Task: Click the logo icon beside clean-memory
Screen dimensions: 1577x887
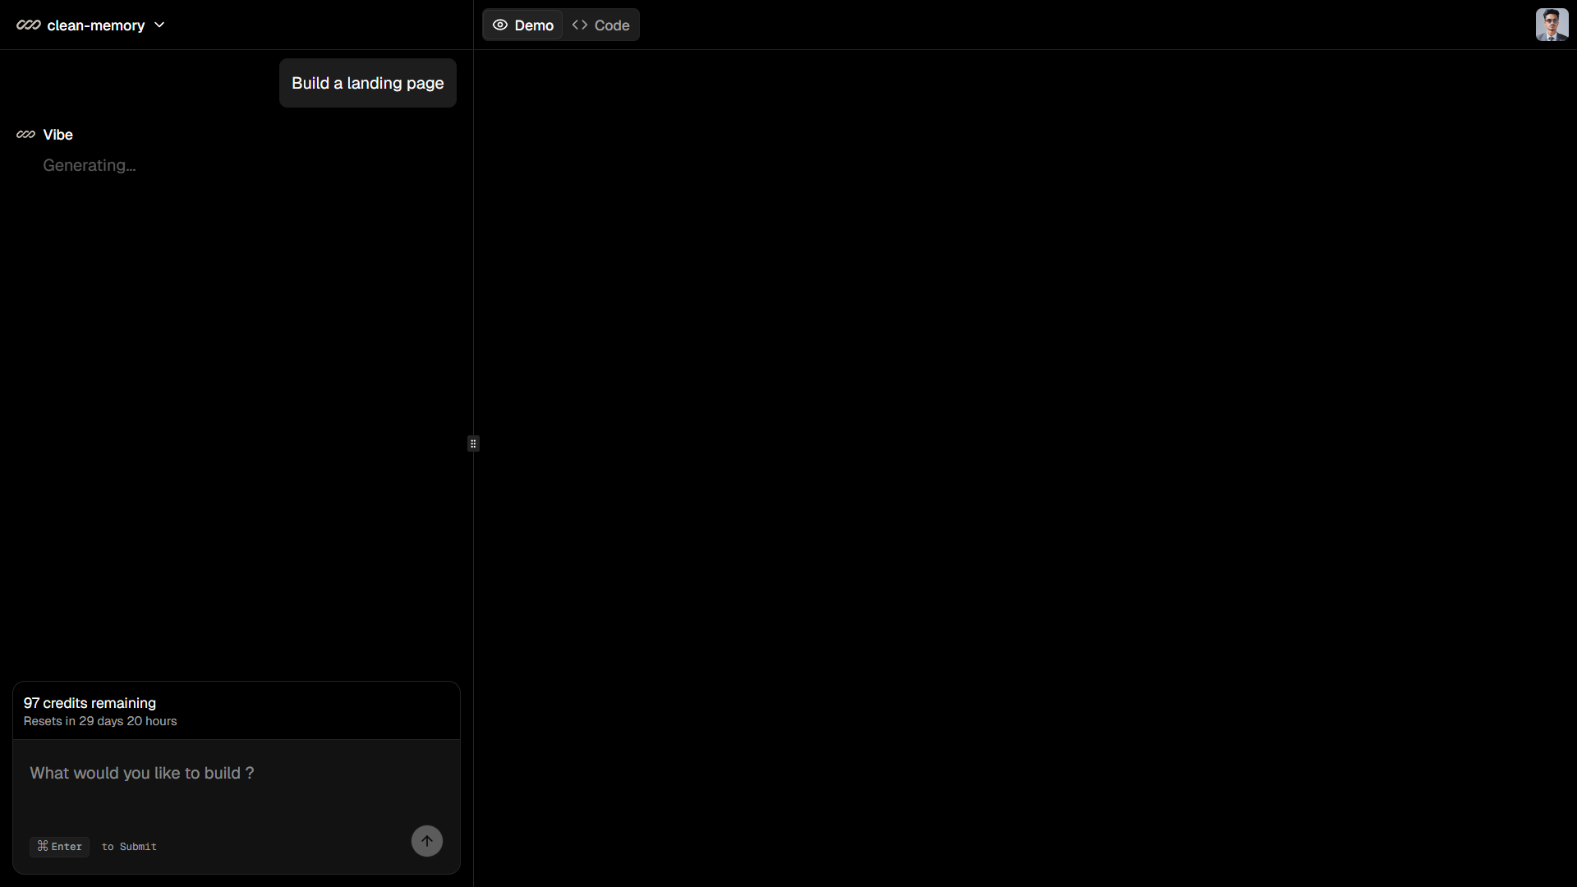Action: (28, 25)
